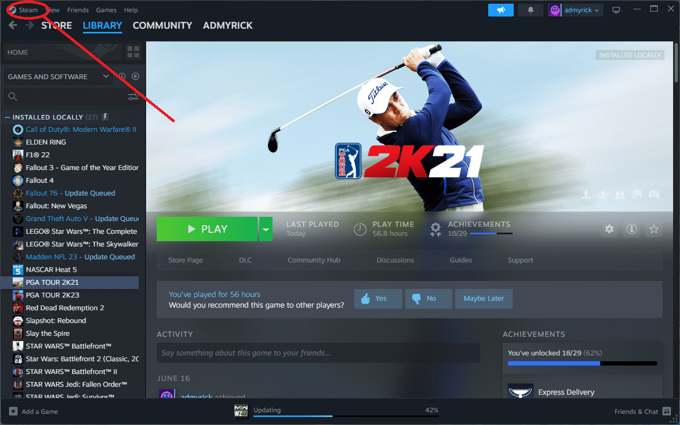The width and height of the screenshot is (680, 425).
Task: Expand the admyrick account dropdown
Action: pos(575,10)
